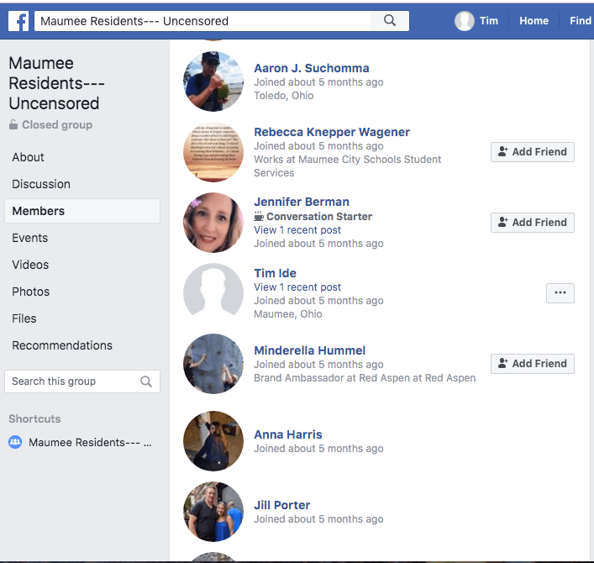
Task: Click Tim's profile avatar in top bar
Action: 465,21
